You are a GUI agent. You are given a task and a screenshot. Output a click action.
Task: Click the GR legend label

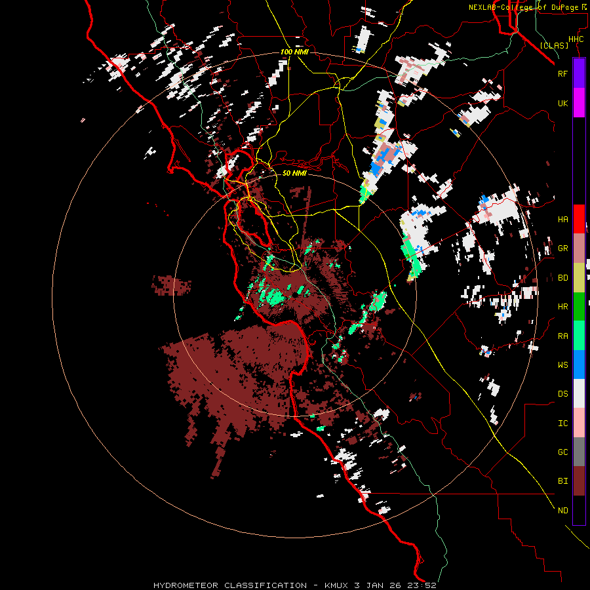pos(562,248)
